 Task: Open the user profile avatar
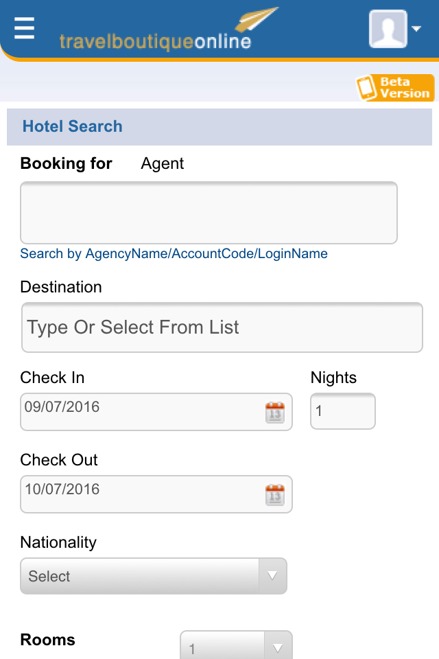coord(388,29)
